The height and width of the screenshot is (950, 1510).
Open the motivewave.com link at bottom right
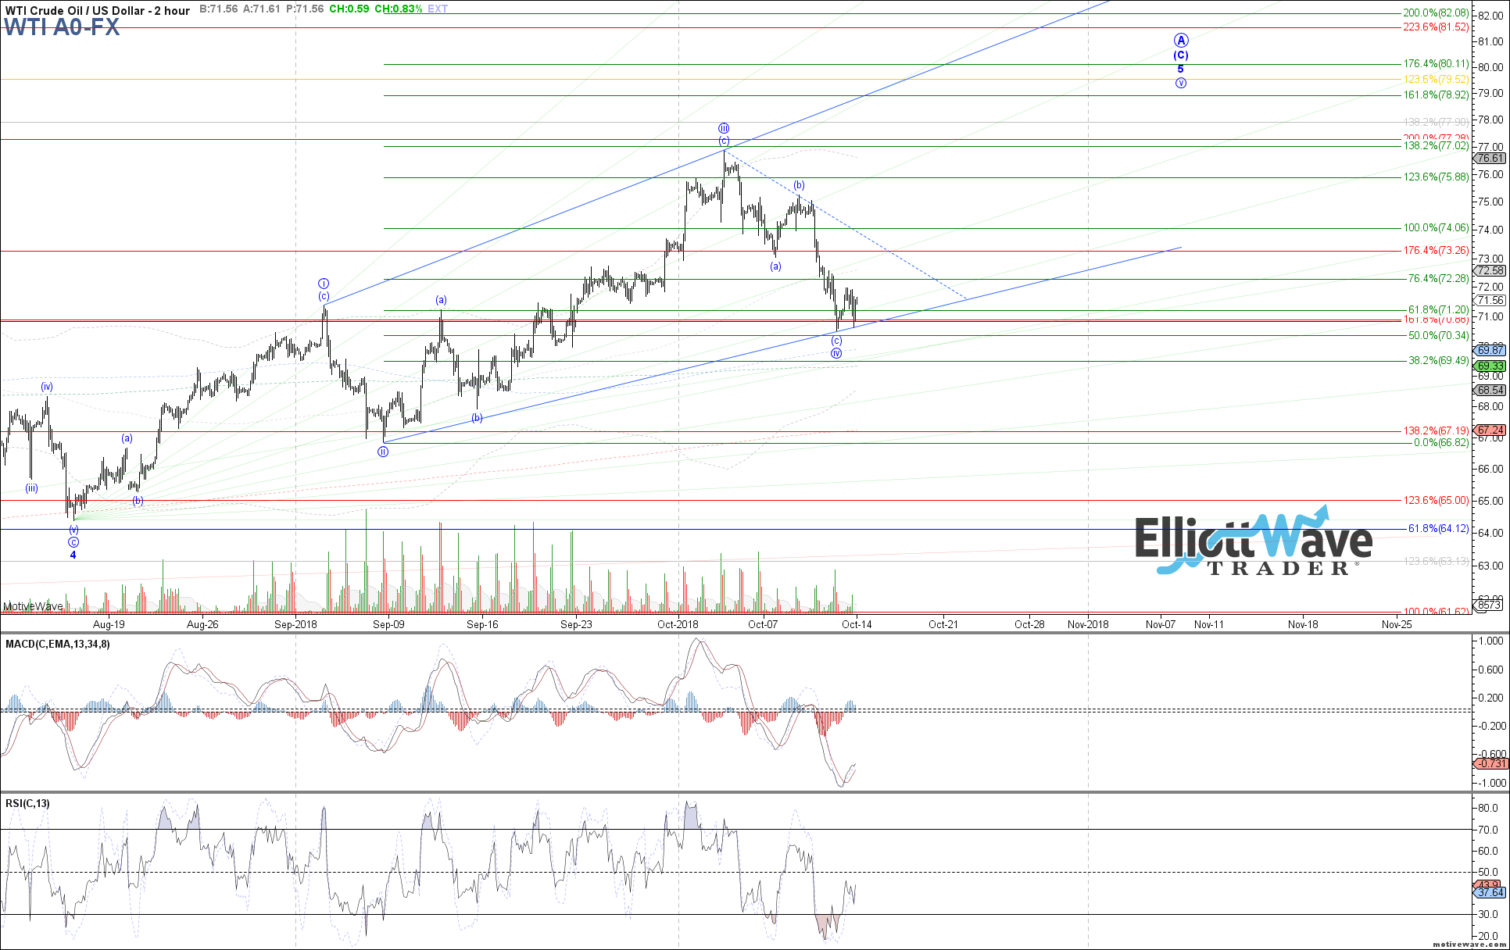1469,944
